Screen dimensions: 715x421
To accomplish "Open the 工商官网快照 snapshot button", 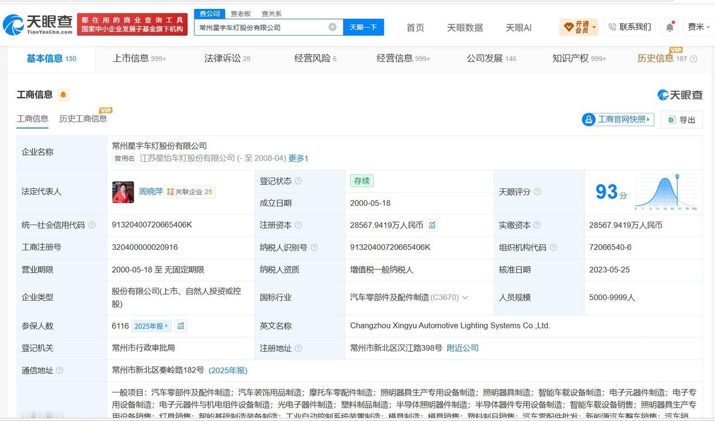I will tap(618, 119).
